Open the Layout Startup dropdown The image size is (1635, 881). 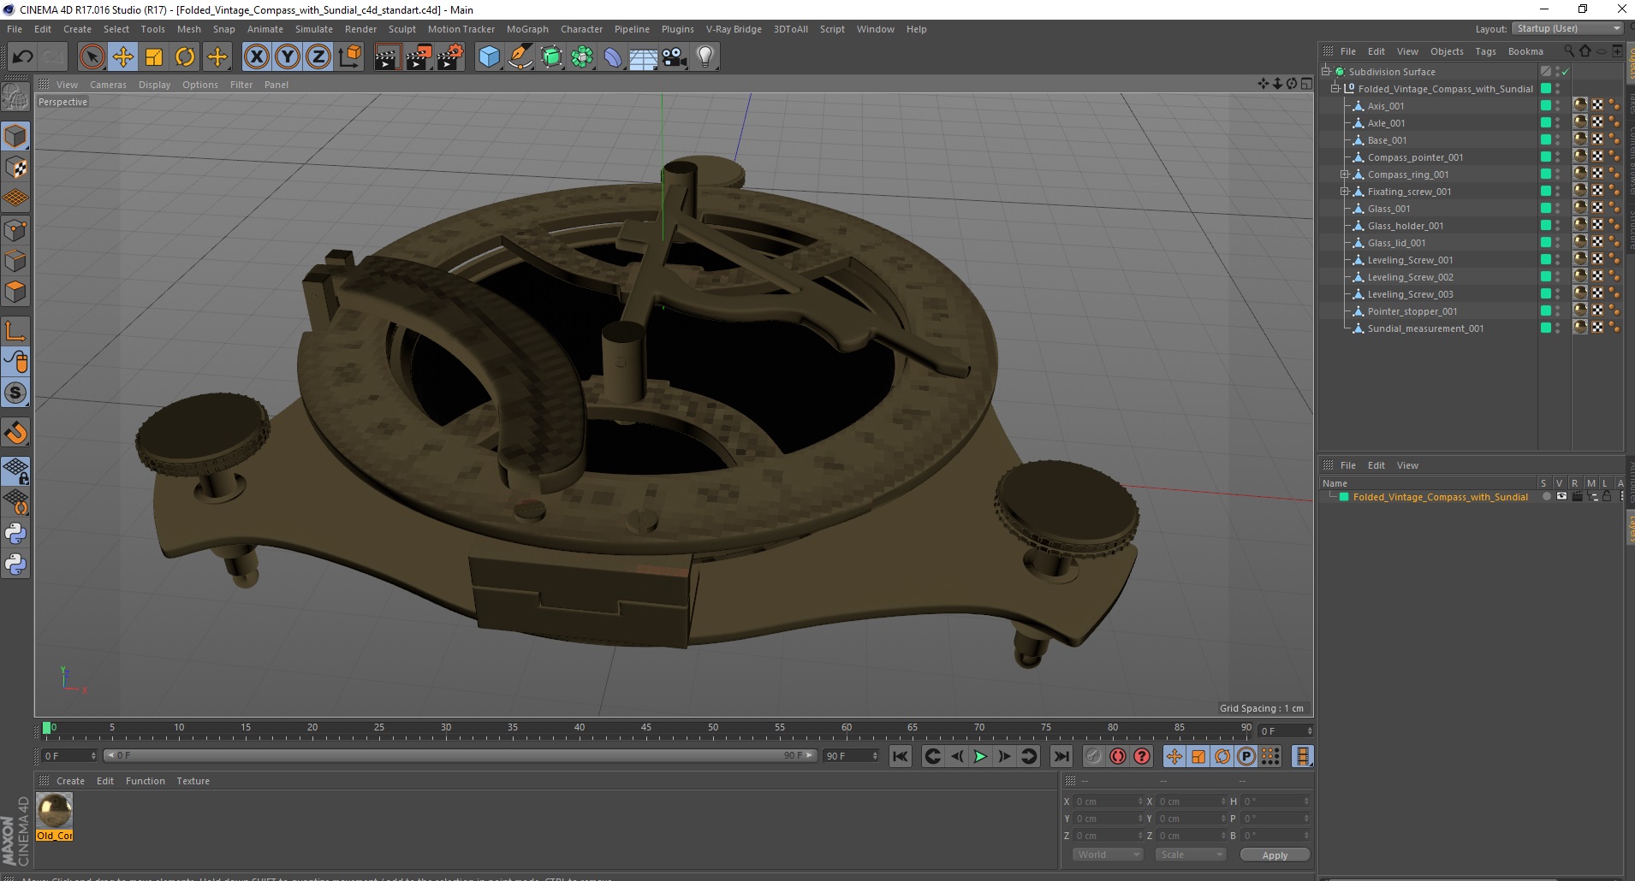[x=1567, y=28]
